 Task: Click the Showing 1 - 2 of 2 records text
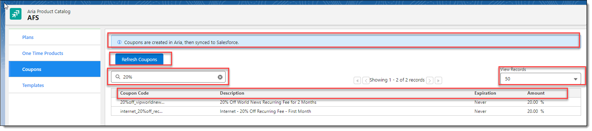(397, 80)
